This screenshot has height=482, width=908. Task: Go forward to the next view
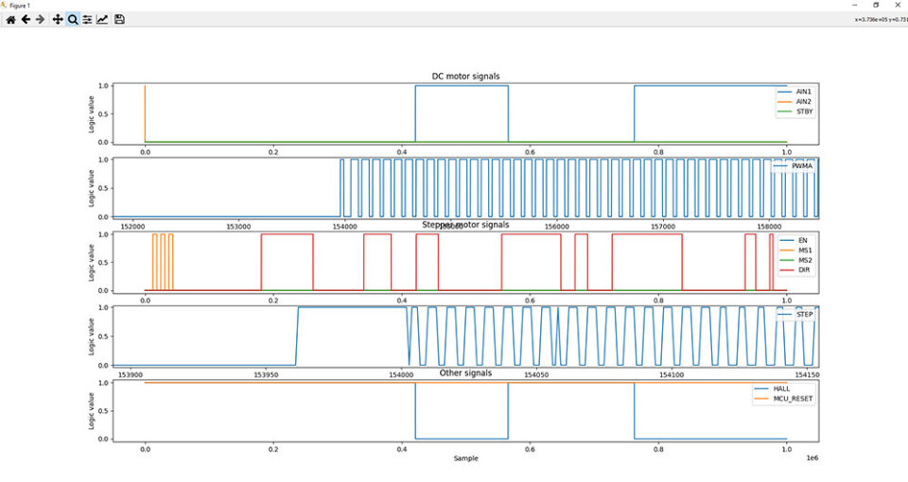(x=41, y=19)
